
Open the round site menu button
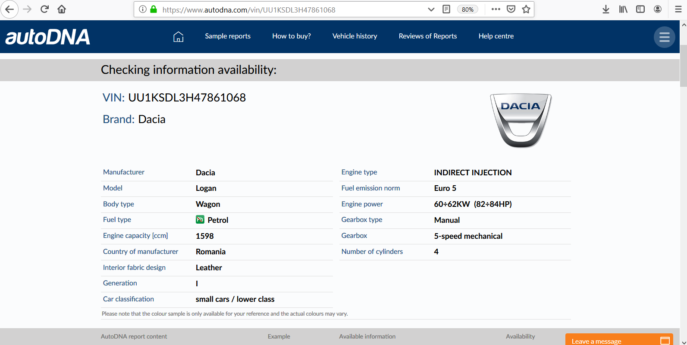point(665,37)
